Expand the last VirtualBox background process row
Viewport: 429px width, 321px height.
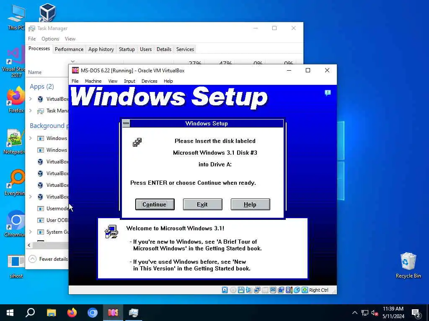[31, 196]
